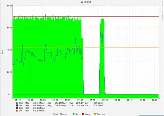Click the 08:00 time axis label
This screenshot has width=164, height=116.
pyautogui.click(x=105, y=100)
